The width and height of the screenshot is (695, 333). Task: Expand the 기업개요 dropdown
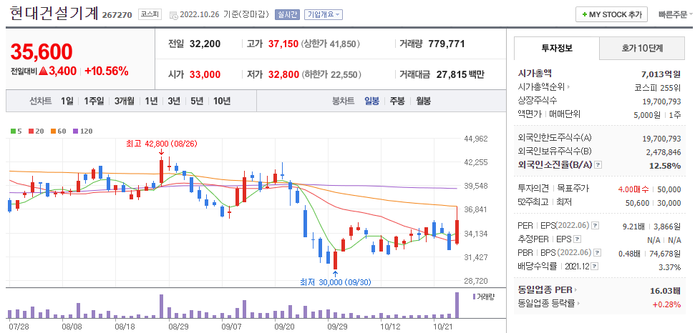(323, 14)
